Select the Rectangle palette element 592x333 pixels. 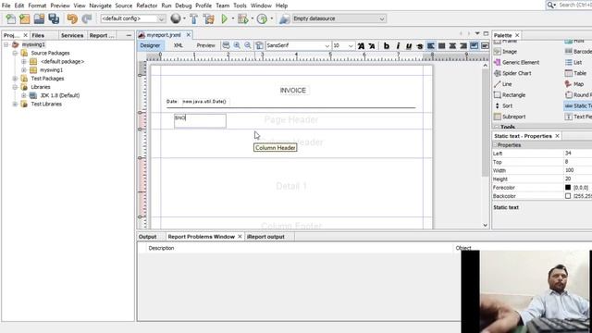(x=510, y=95)
